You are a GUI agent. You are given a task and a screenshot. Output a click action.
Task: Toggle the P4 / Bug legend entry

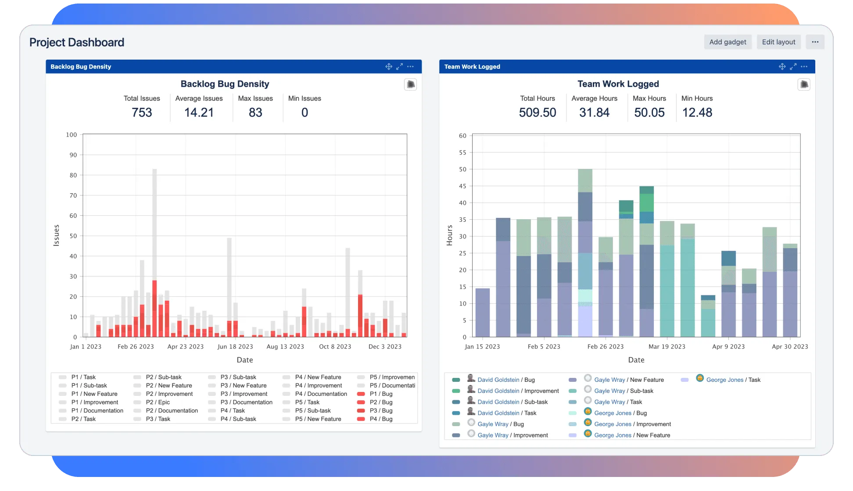(381, 419)
